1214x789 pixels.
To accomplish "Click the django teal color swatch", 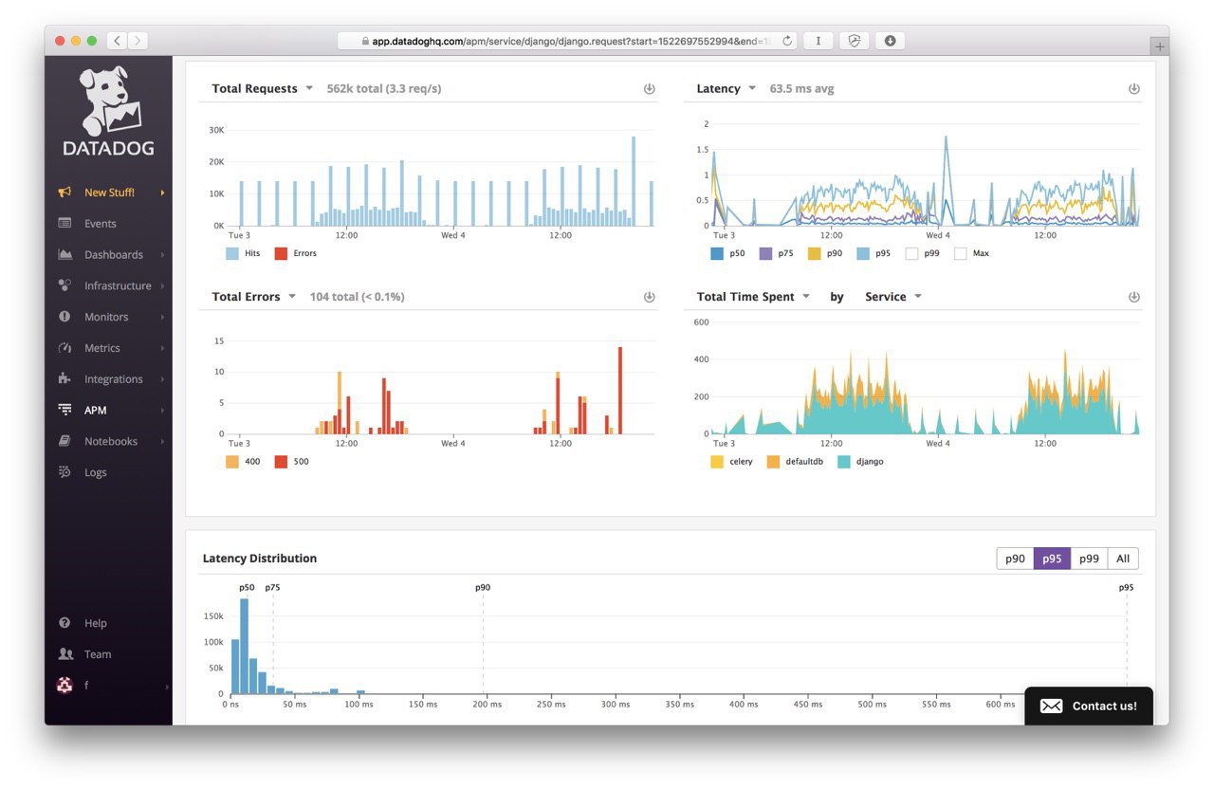I will (844, 462).
